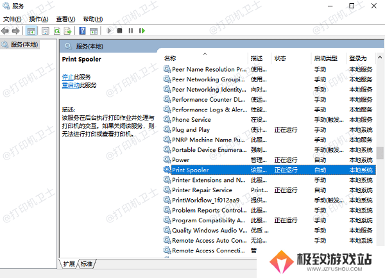385x278 pixels.
Task: Sort by the 描述 column header
Action: click(257, 58)
